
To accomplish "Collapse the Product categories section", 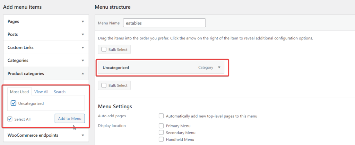I will coord(83,73).
